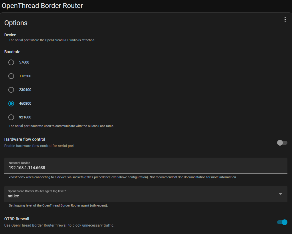Click the Network Device input field
The width and height of the screenshot is (292, 234).
click(x=146, y=166)
